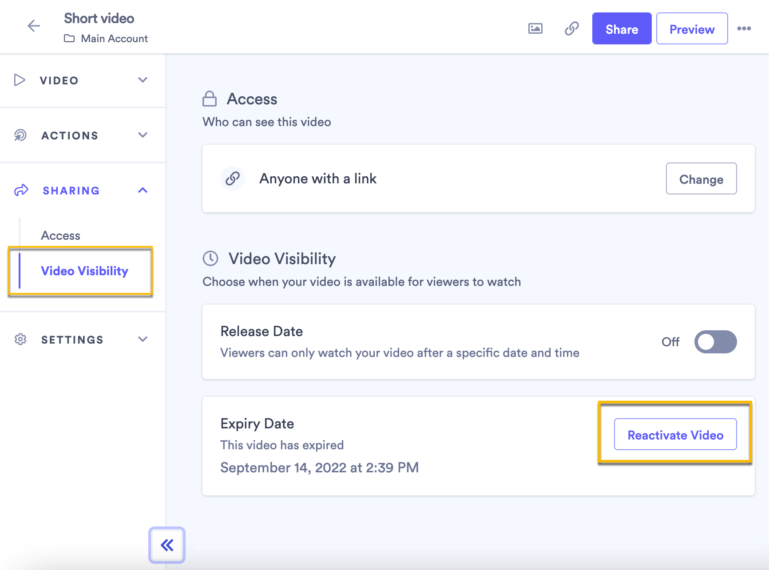
Task: Collapse the SHARING section chevron
Action: coord(143,190)
